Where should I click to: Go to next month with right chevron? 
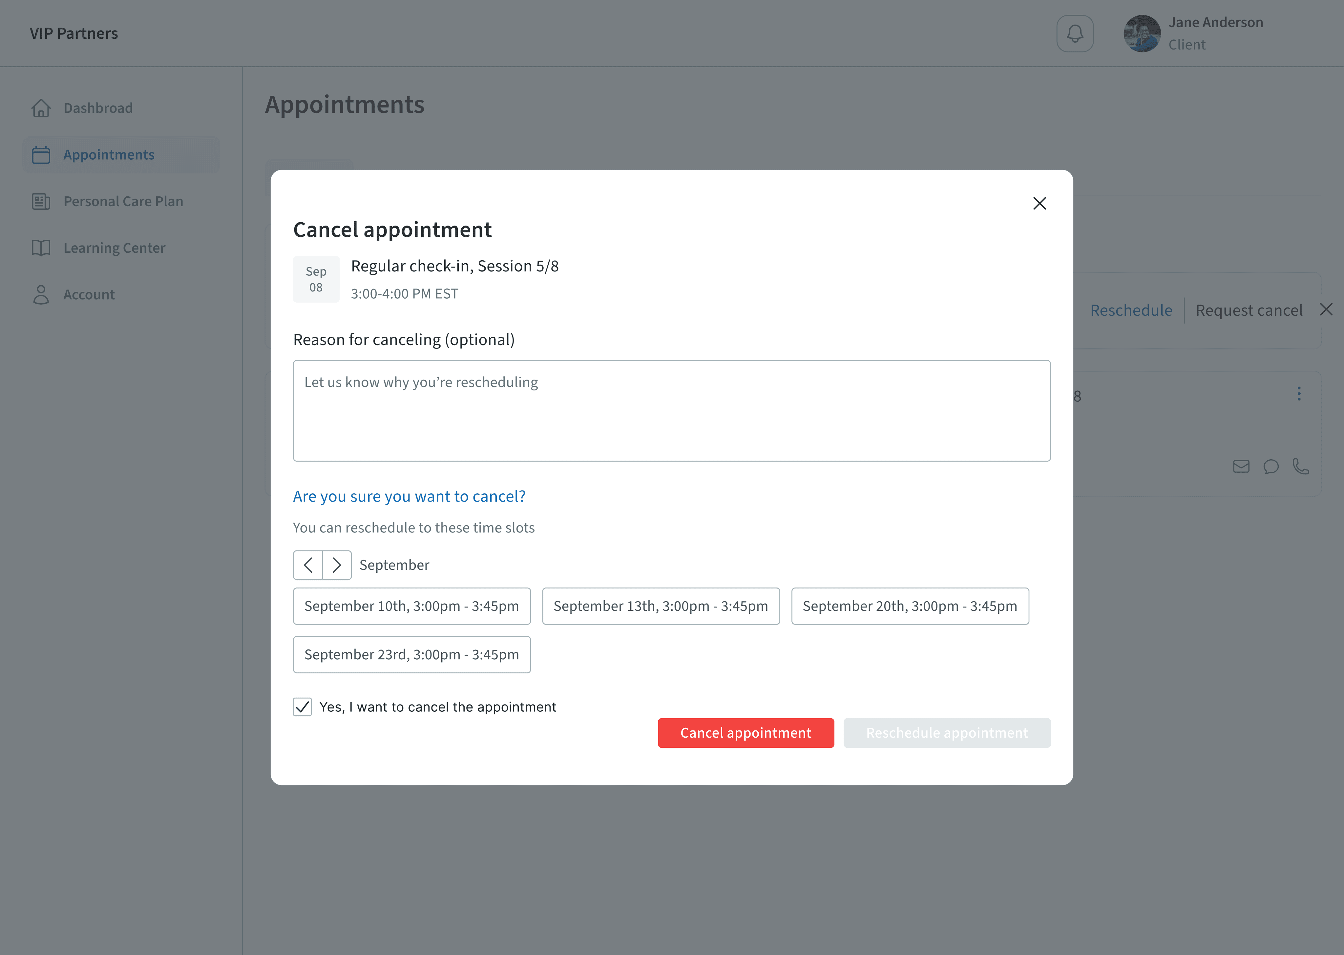pyautogui.click(x=337, y=565)
